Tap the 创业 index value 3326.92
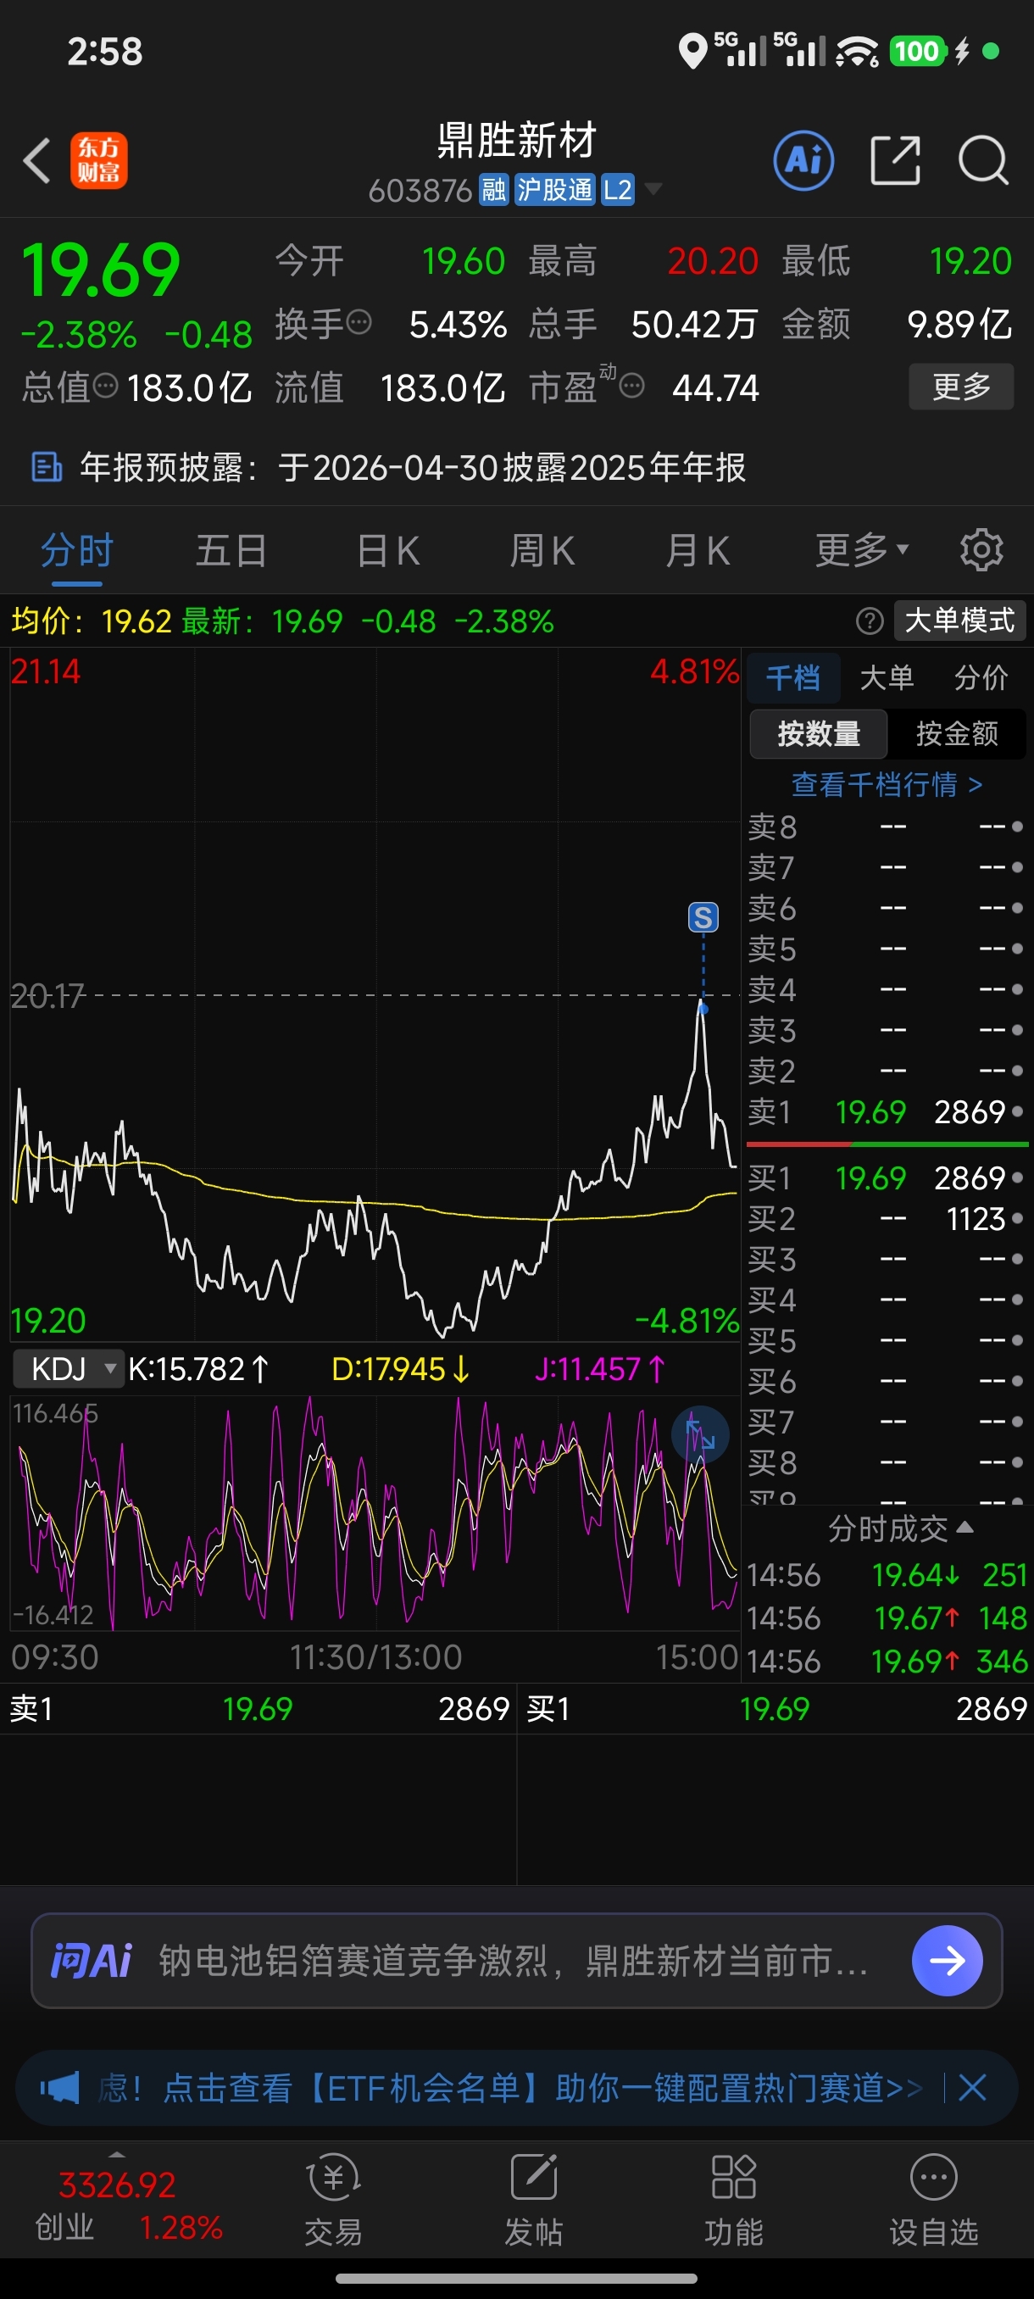Screen dimensions: 1034x2299 coord(117,2185)
